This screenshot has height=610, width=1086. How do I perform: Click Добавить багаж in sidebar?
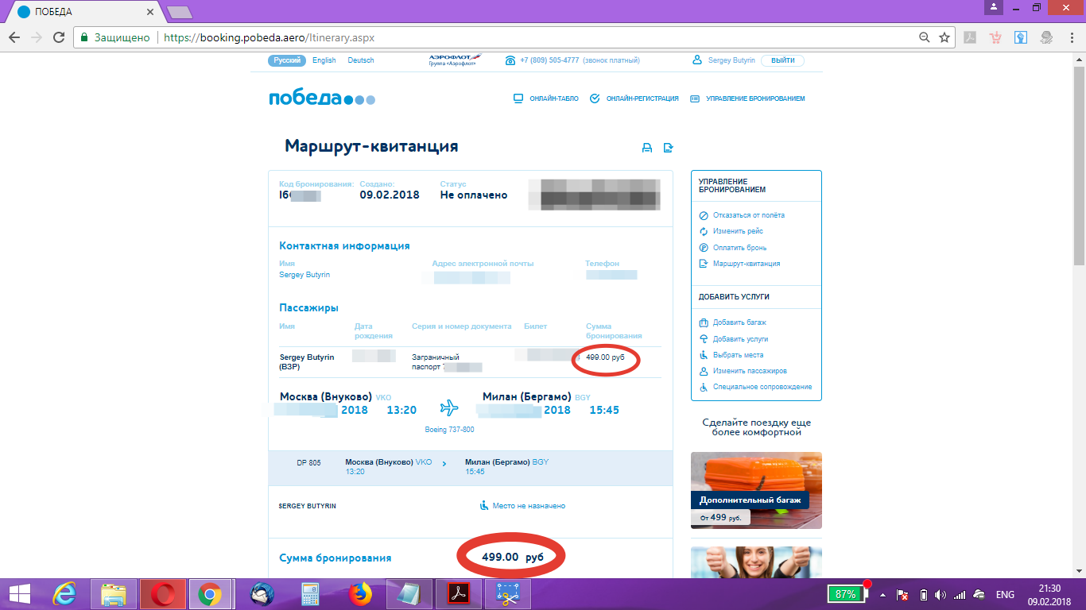tap(739, 322)
